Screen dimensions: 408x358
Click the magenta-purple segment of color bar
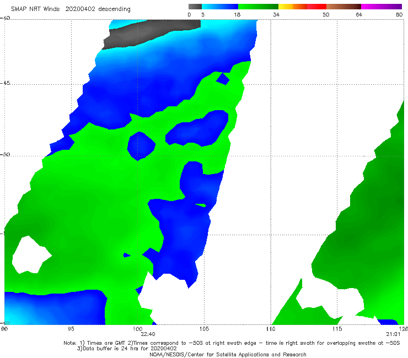(x=382, y=7)
